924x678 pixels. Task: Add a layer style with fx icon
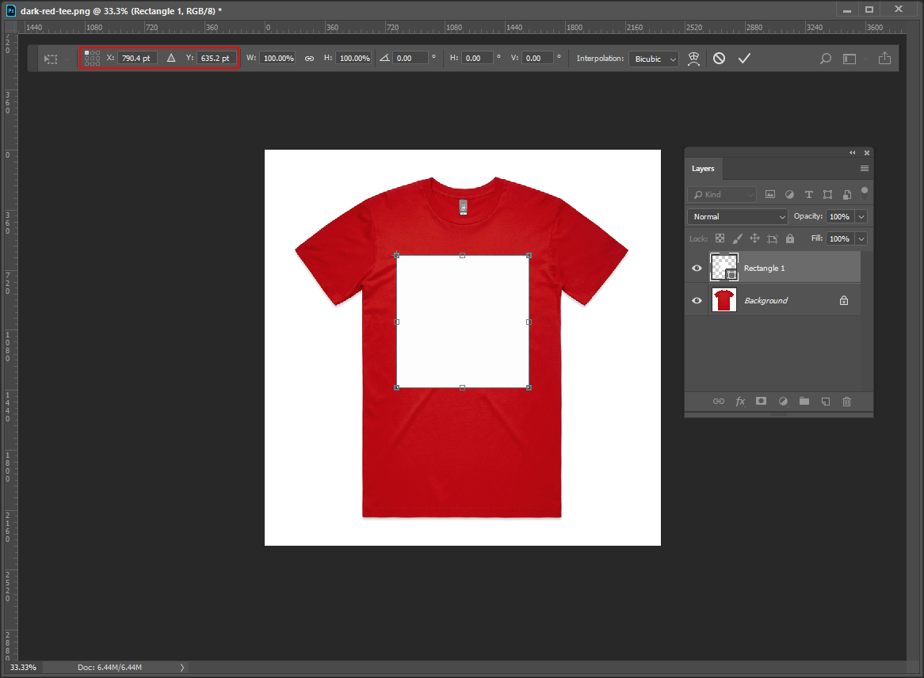pyautogui.click(x=740, y=401)
